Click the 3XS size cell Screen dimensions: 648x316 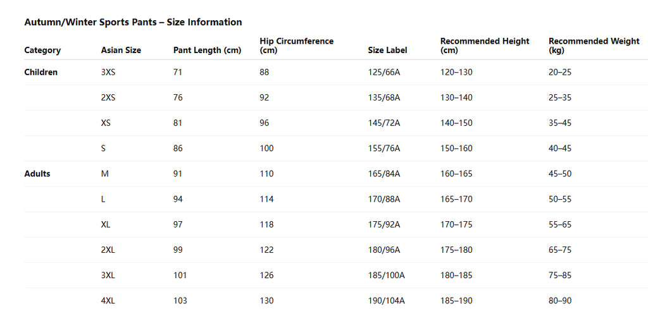[108, 72]
